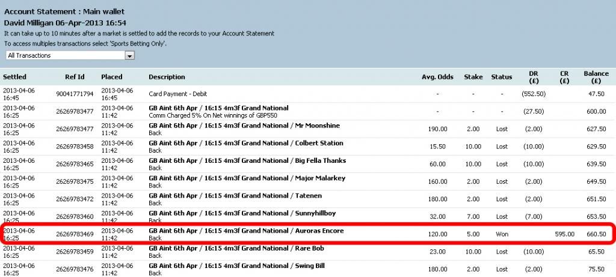Click the Balance (£) column header

click(596, 77)
